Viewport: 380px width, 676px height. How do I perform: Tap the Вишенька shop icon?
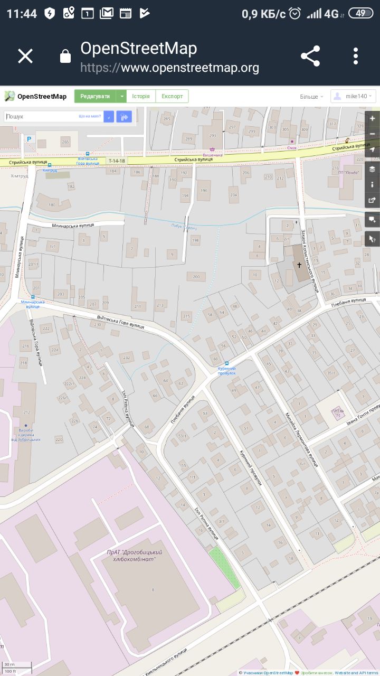coord(212,149)
